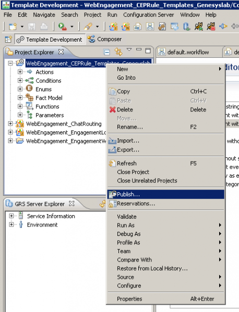
Task: Open the Configuration Server menu
Action: (148, 15)
